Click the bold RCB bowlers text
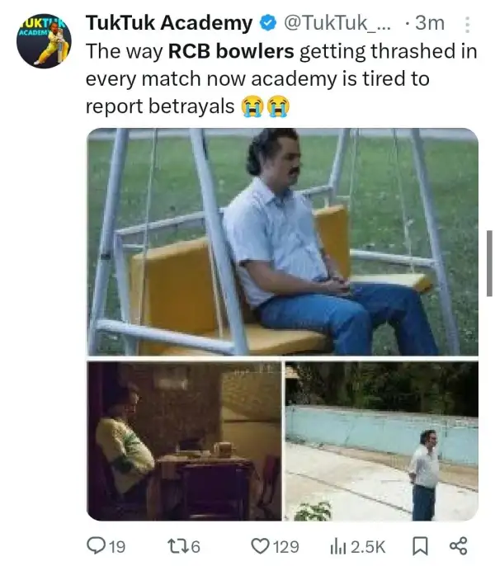495x566 pixels. [231, 51]
